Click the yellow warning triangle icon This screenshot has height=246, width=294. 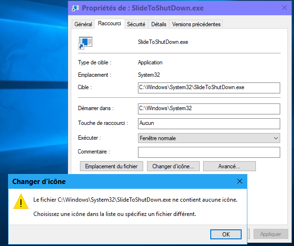point(21,202)
